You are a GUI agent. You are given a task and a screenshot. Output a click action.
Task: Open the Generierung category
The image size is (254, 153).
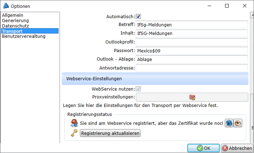point(15,21)
